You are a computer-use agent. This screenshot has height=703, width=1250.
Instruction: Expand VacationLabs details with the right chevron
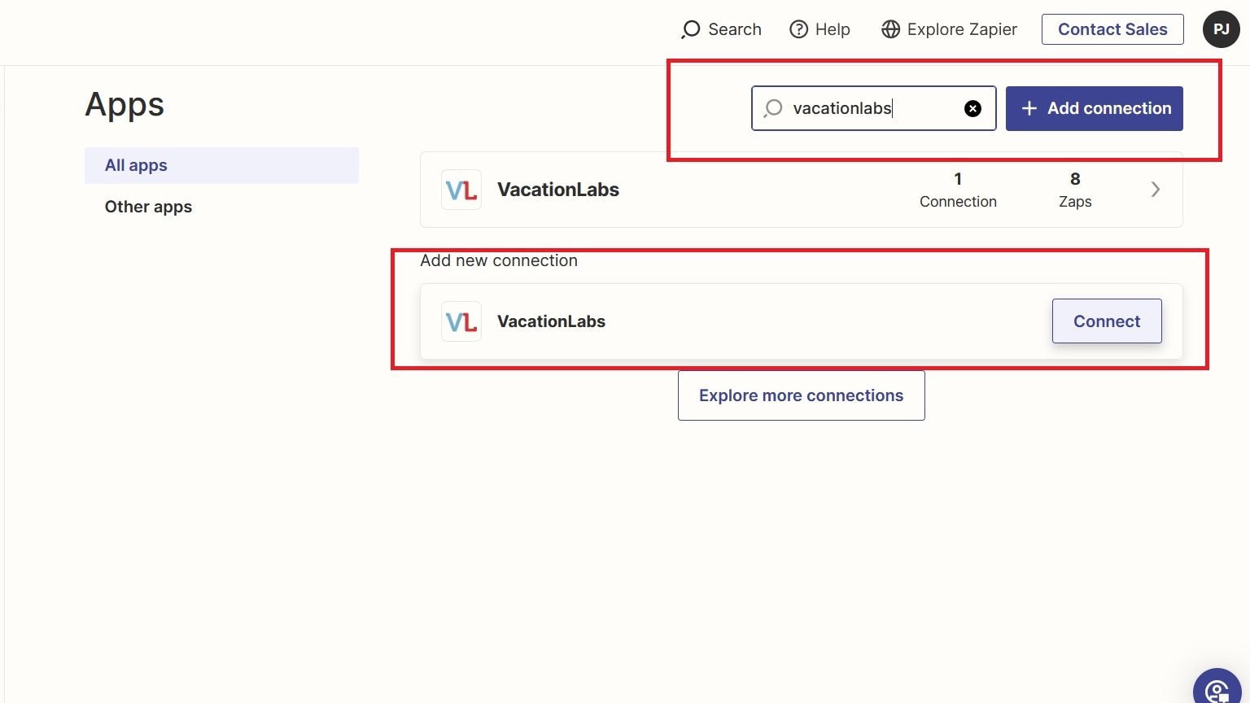(1155, 190)
